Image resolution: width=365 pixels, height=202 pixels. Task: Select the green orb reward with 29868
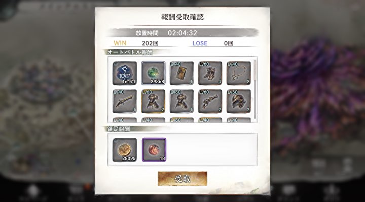tap(153, 73)
